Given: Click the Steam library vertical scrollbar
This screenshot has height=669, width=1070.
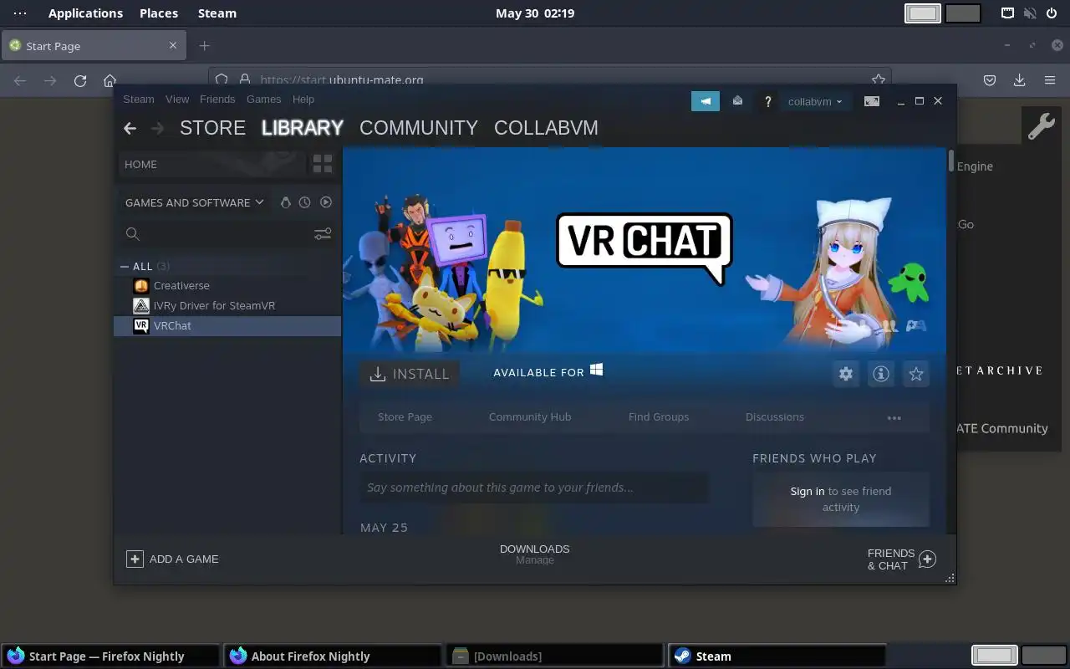Looking at the screenshot, I should coord(951,161).
